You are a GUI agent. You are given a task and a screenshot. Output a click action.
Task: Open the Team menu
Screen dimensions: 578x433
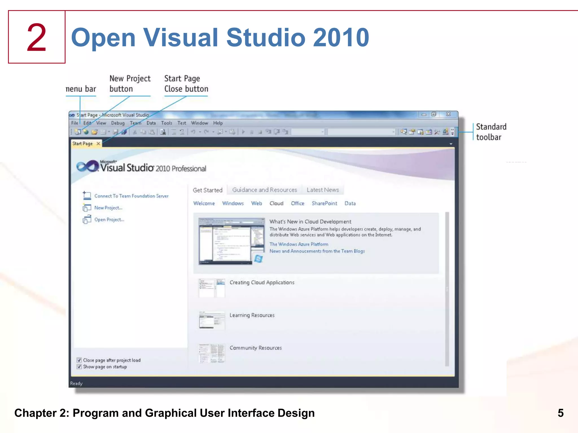pos(135,123)
